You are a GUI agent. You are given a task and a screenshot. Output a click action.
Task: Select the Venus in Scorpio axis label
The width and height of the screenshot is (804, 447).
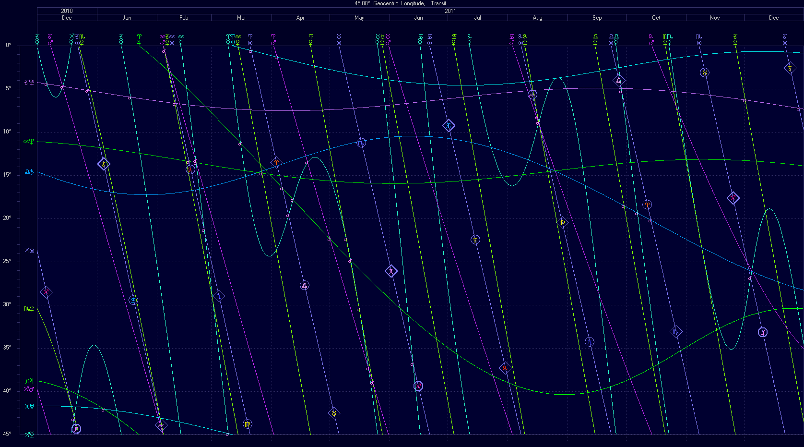pos(29,308)
